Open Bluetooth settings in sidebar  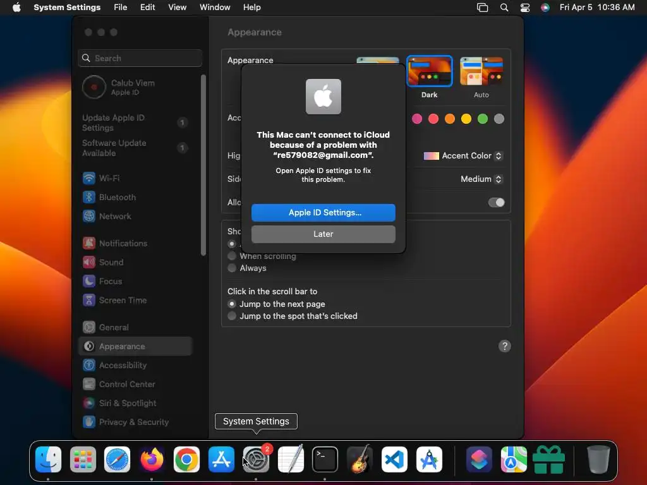[x=135, y=197]
